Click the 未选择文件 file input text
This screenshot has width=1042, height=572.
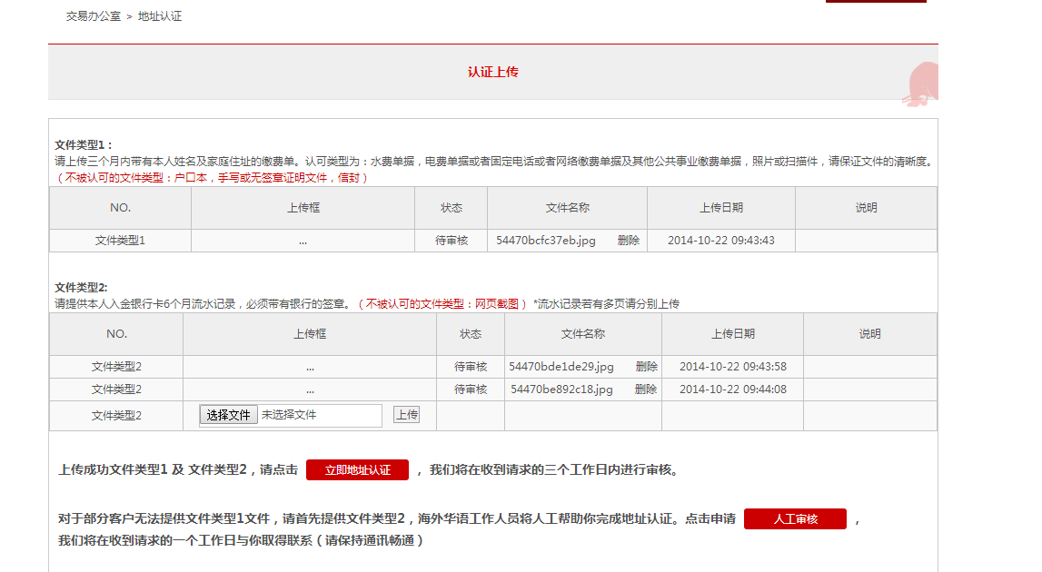[x=289, y=415]
